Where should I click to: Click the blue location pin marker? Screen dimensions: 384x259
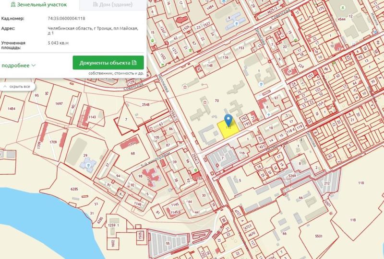(228, 120)
